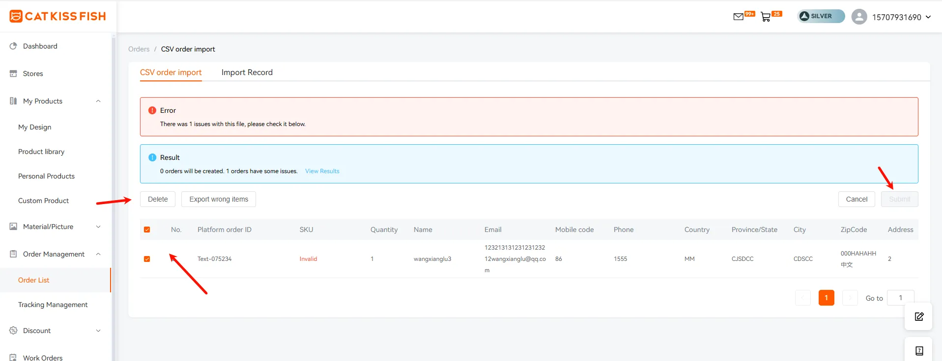Click pagination page 1 button

pyautogui.click(x=827, y=298)
